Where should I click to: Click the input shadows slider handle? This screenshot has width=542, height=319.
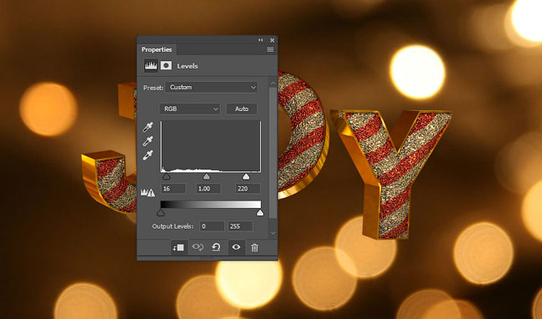tap(166, 177)
